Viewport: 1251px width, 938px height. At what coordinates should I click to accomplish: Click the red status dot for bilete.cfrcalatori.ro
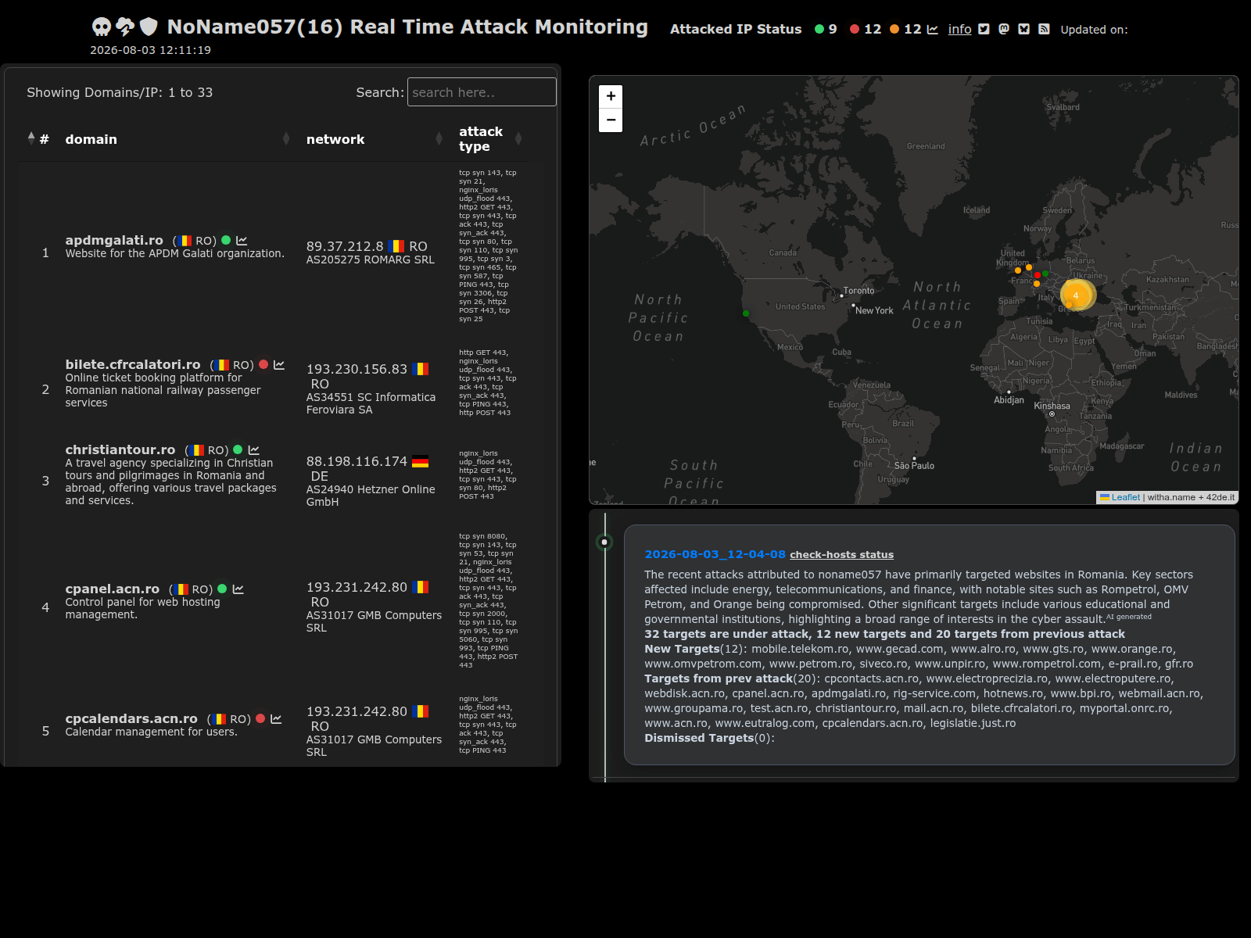point(263,365)
